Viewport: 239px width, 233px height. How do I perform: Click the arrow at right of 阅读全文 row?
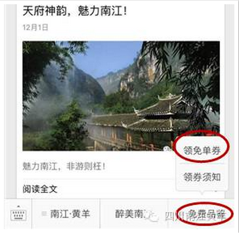pyautogui.click(x=216, y=191)
